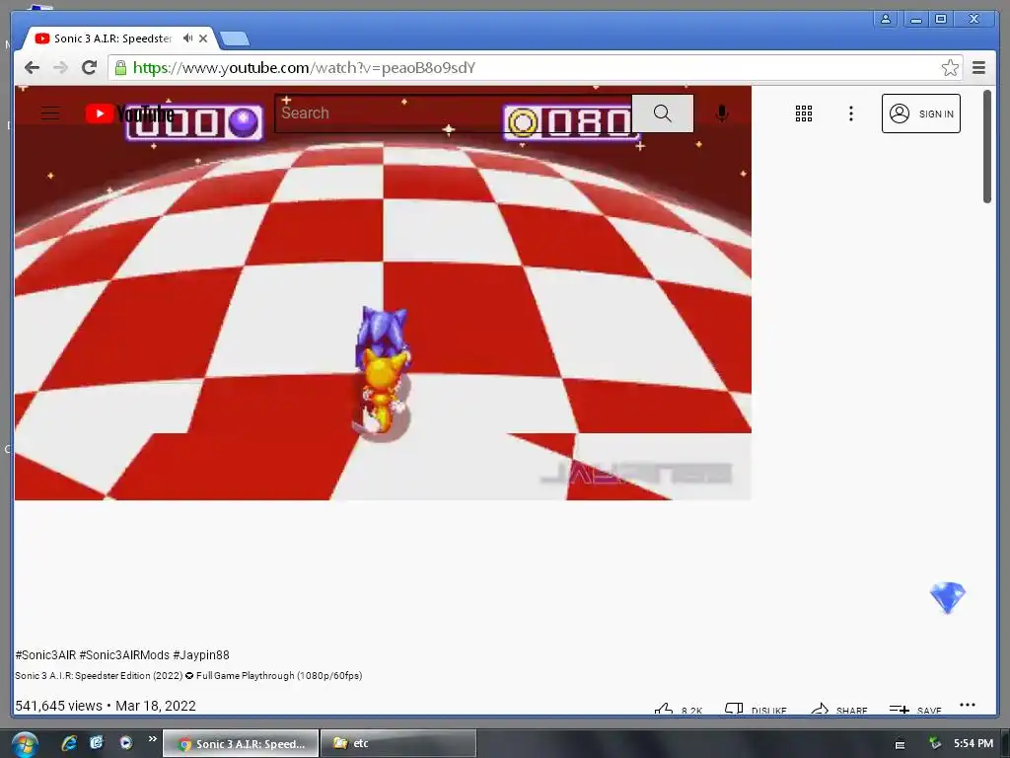The image size is (1010, 758).
Task: Open more actions ellipsis near SAVE
Action: [967, 705]
